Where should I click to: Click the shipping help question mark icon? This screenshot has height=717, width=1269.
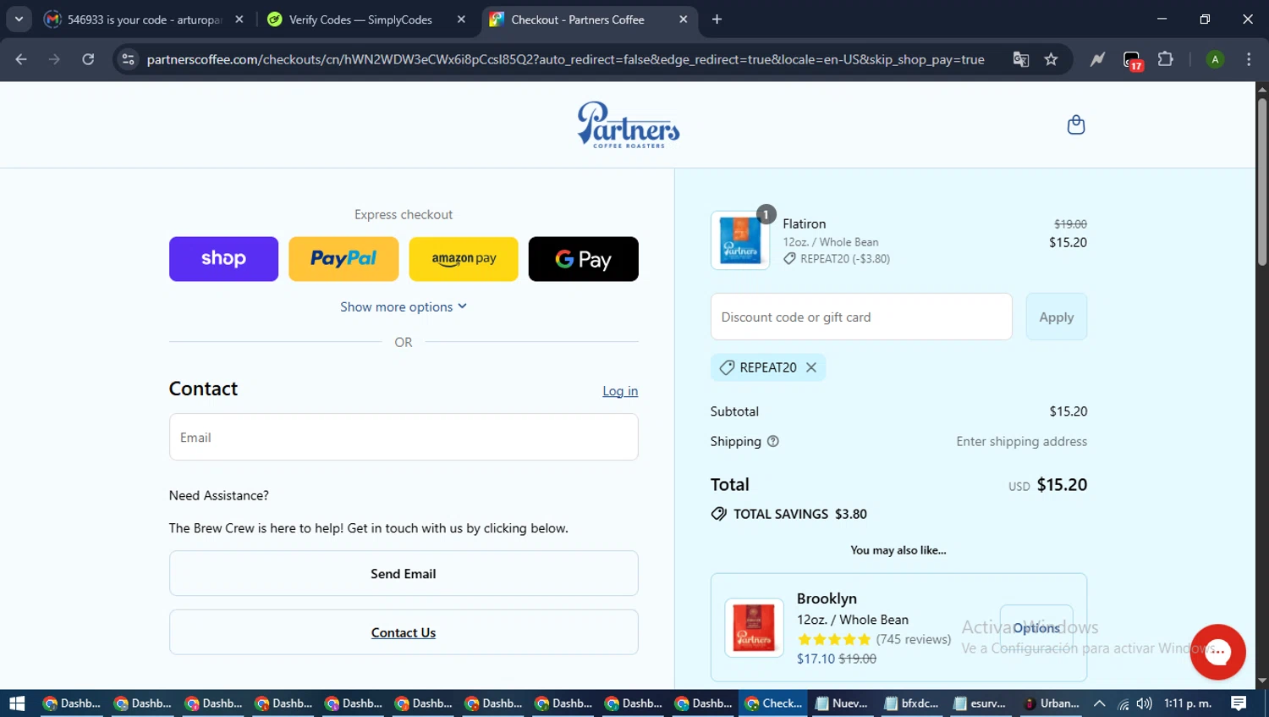click(772, 441)
